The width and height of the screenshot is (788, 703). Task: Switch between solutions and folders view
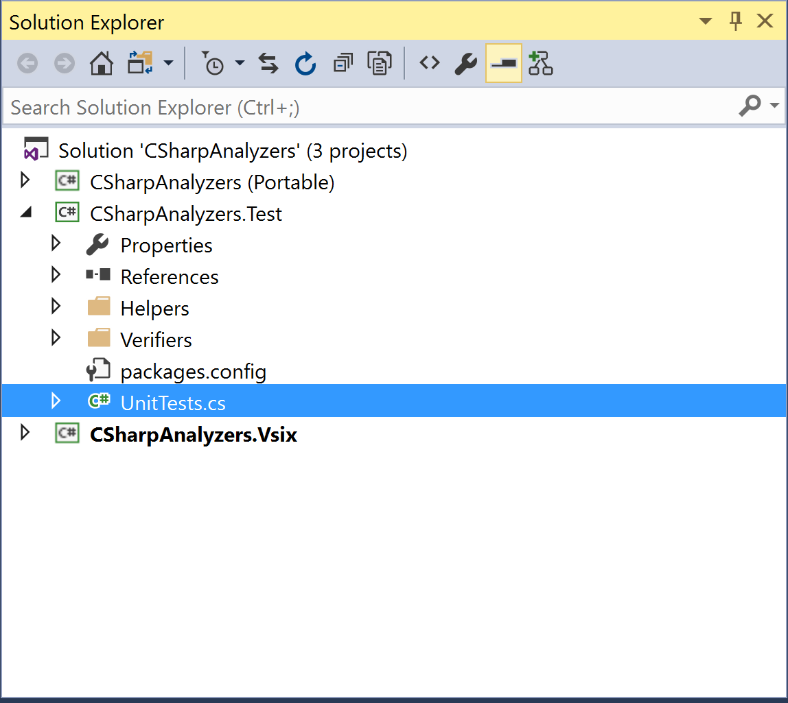(x=140, y=63)
